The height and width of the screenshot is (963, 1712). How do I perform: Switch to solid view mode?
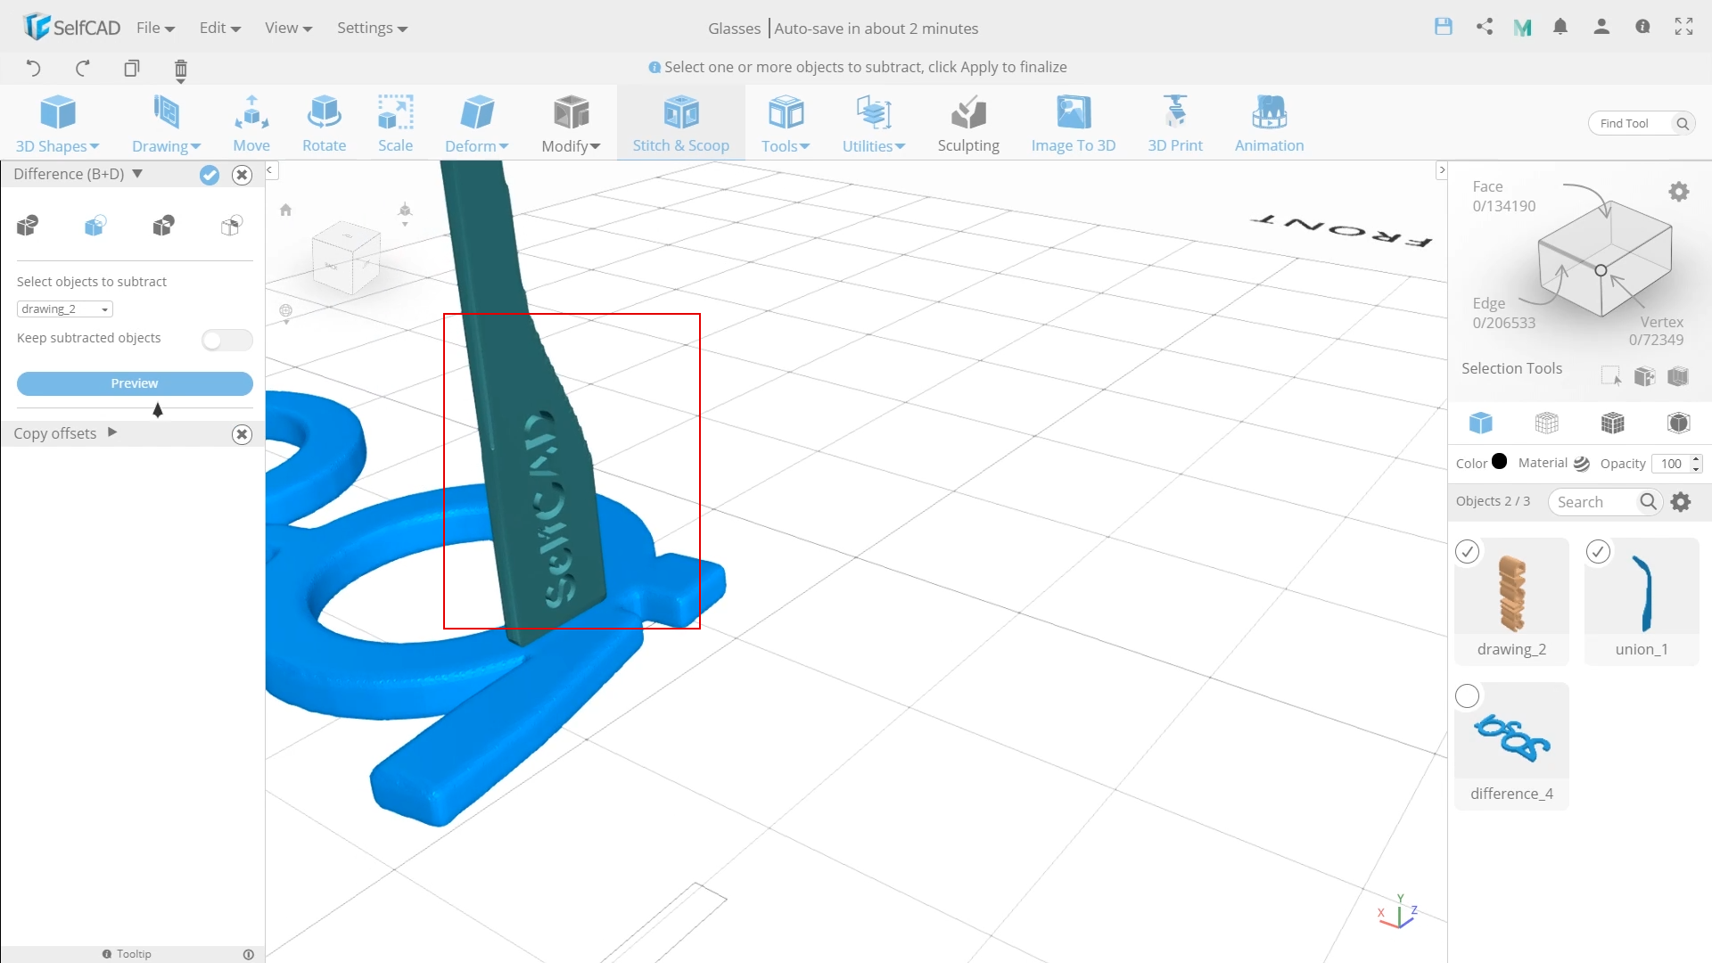click(1481, 423)
